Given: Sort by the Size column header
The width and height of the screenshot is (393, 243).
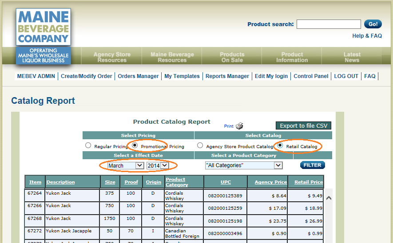Looking at the screenshot, I should click(x=110, y=182).
